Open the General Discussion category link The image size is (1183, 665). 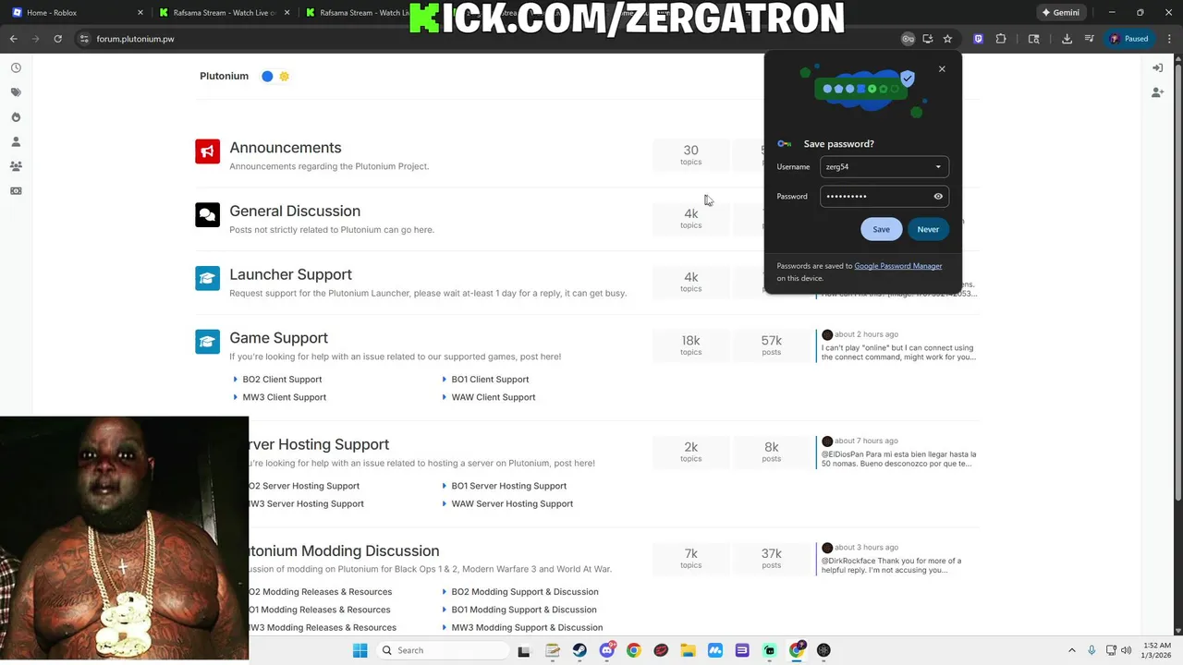[x=295, y=211]
